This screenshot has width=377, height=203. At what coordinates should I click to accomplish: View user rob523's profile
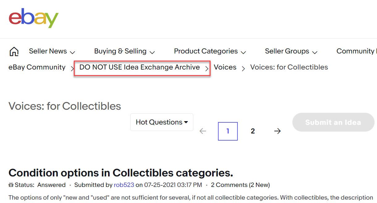point(124,185)
